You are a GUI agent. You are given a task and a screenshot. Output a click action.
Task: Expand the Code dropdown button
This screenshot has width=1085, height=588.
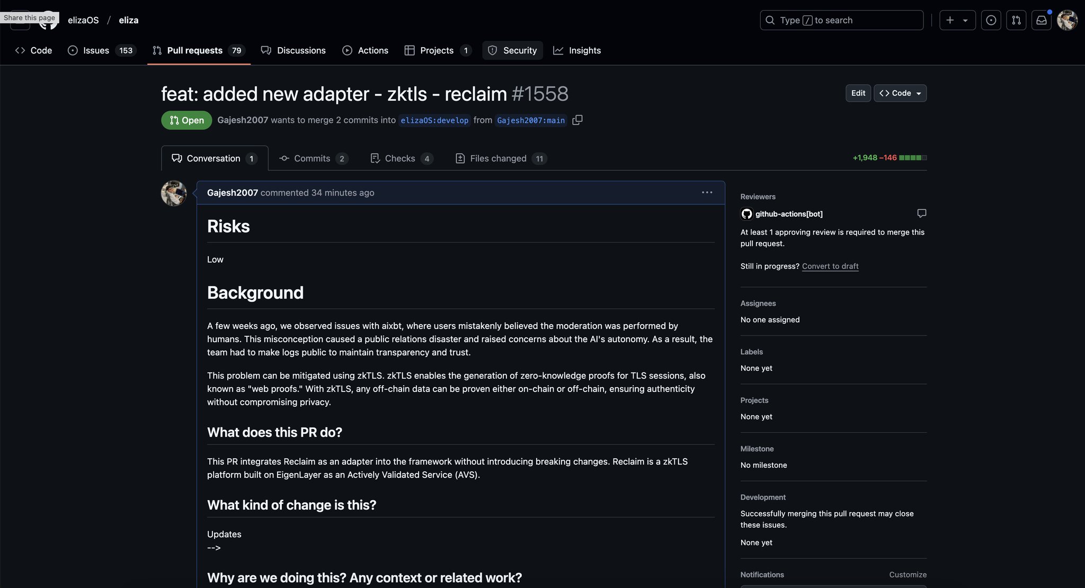coord(900,93)
